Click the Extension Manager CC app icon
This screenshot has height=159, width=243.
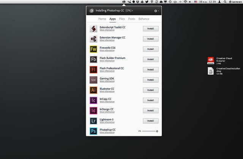pyautogui.click(x=93, y=39)
